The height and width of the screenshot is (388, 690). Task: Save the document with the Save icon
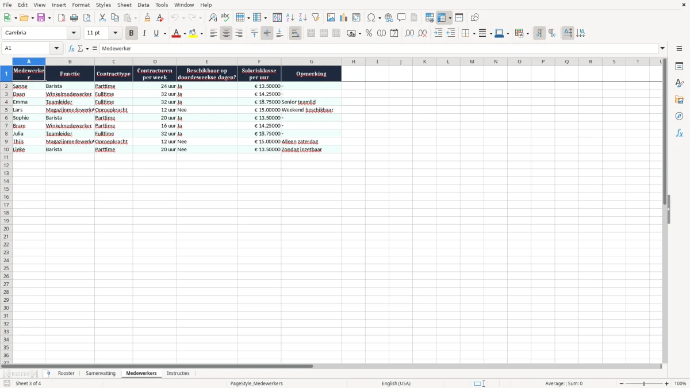41,18
